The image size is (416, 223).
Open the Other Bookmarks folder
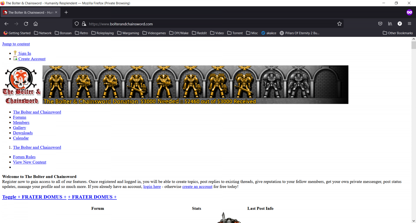pos(398,33)
